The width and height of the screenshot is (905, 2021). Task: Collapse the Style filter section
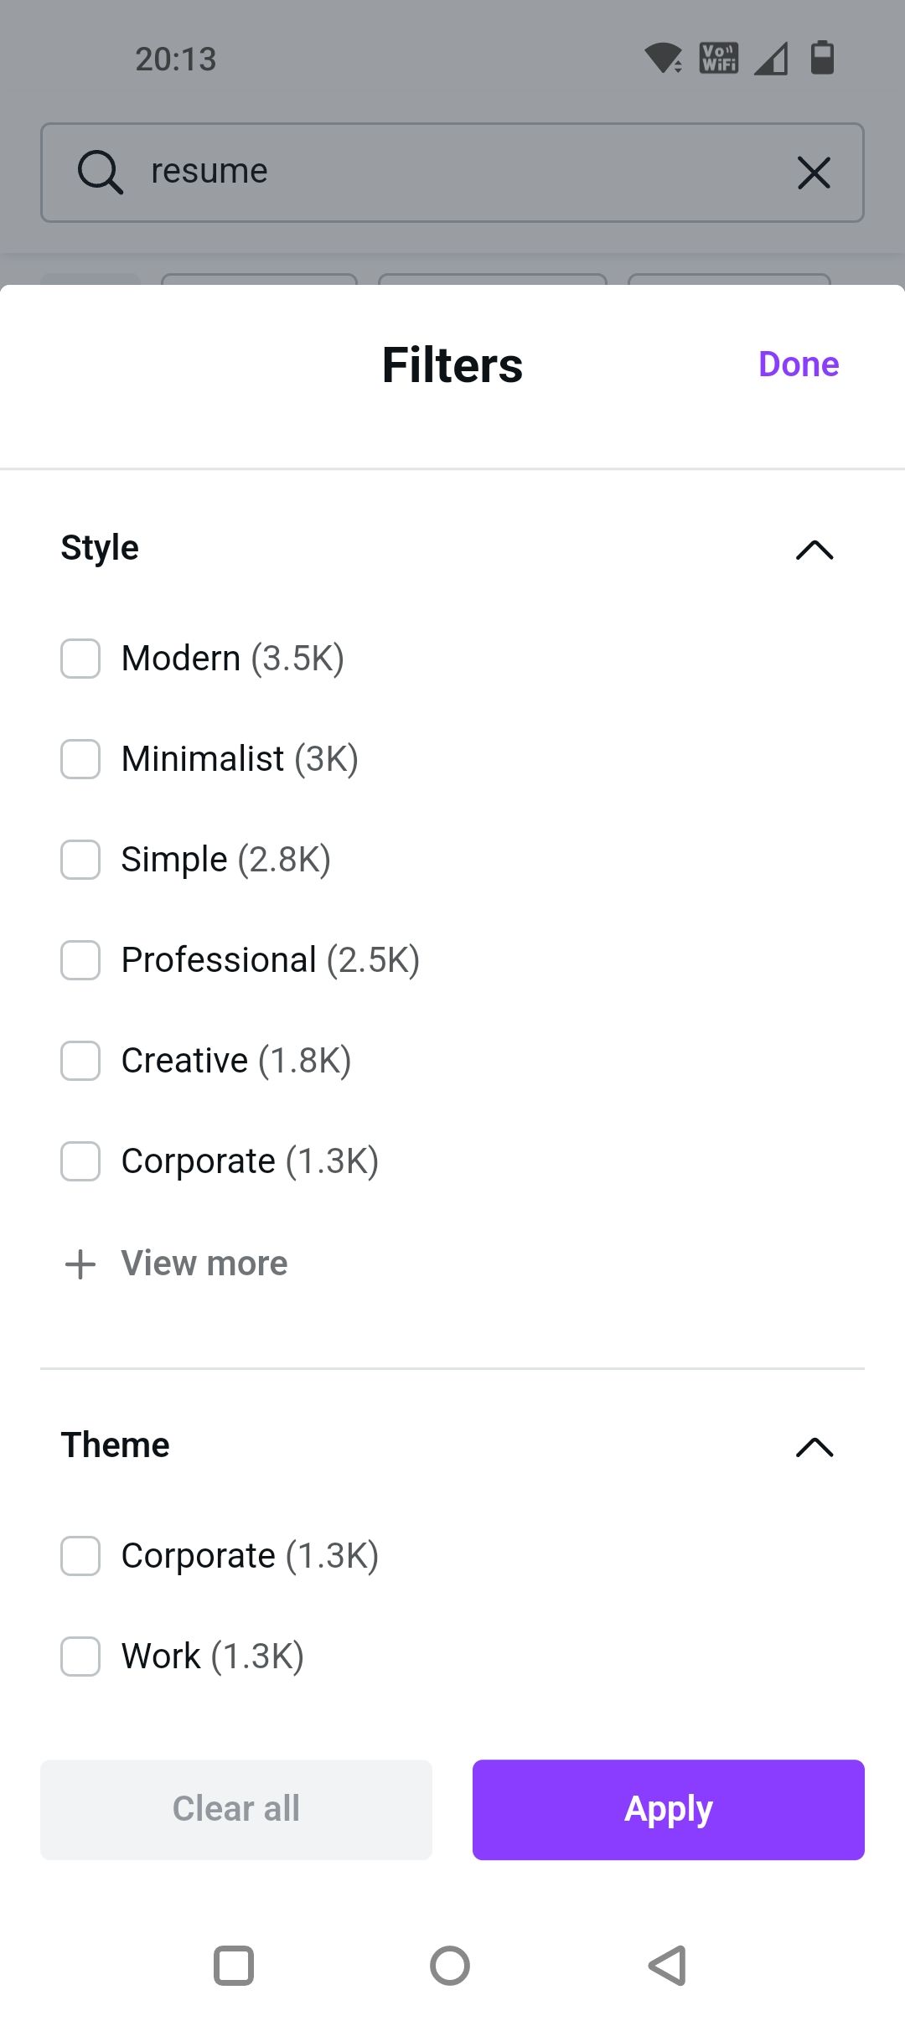[814, 550]
